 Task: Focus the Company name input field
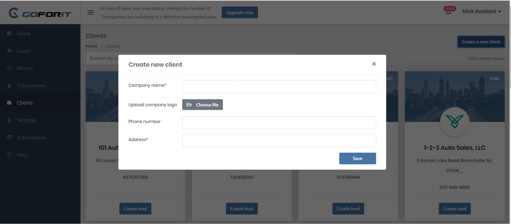click(x=279, y=87)
